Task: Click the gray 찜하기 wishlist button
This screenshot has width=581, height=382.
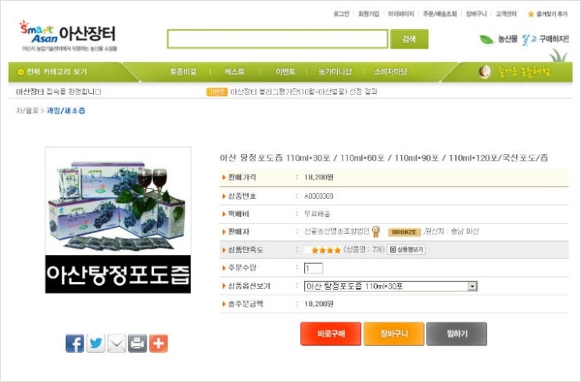Action: click(x=457, y=333)
